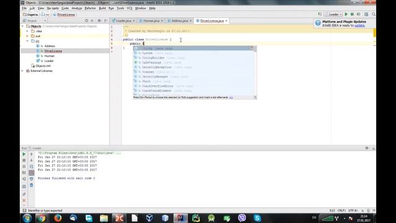
Task: Open Search Everywhere magnifier icon
Action: (x=374, y=14)
